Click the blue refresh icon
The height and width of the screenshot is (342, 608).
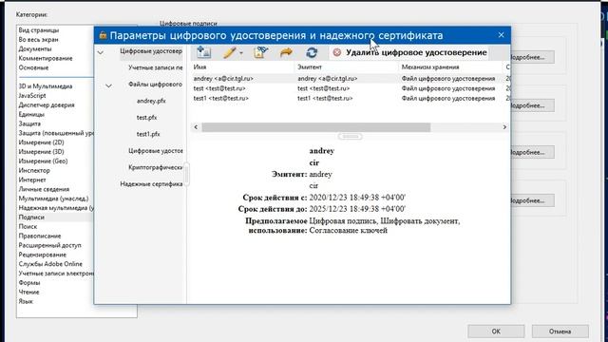pyautogui.click(x=312, y=52)
